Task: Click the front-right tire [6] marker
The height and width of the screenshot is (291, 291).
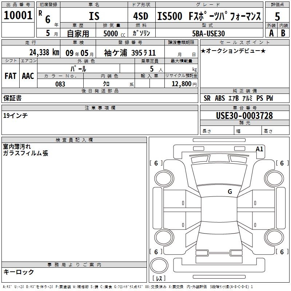Action: 282,163
